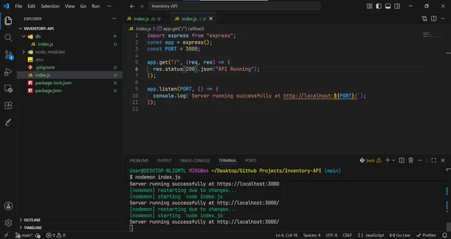This screenshot has width=451, height=239.
Task: Open the new terminal launch profile dropdown
Action: [x=393, y=160]
